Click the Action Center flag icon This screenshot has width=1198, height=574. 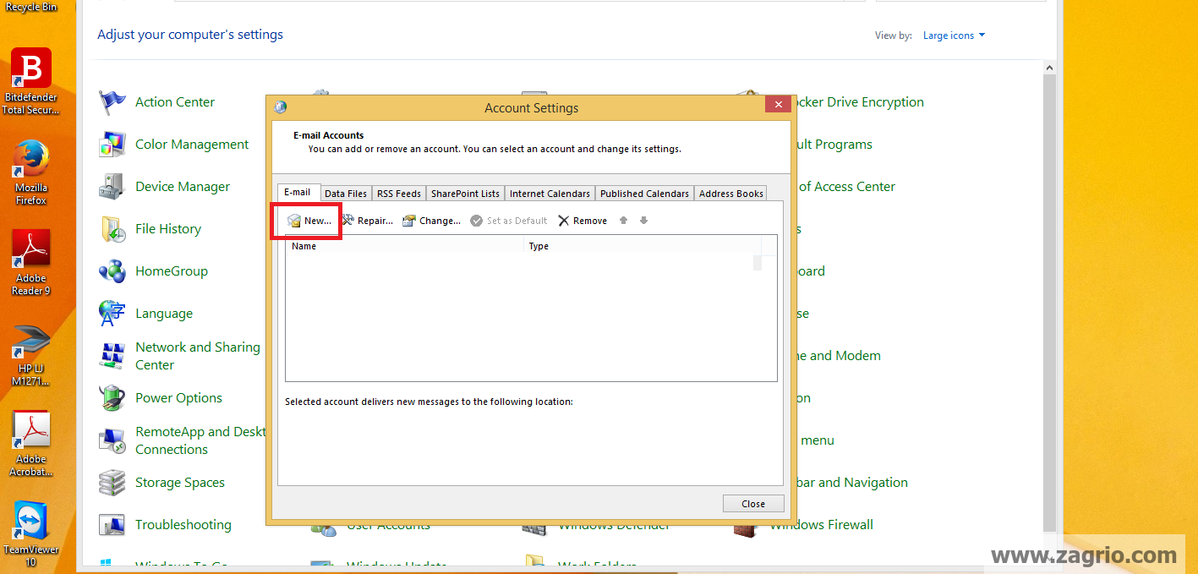(112, 102)
